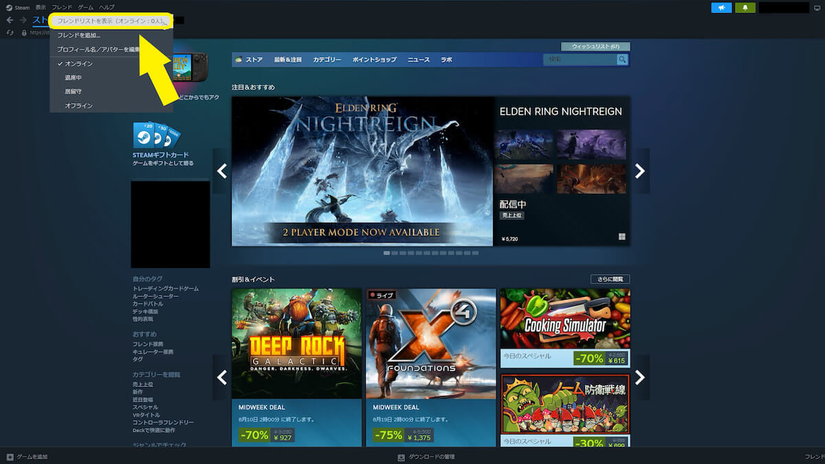The height and width of the screenshot is (464, 825).
Task: Open ダウンロードの管理 in the bottom bar
Action: (x=431, y=457)
